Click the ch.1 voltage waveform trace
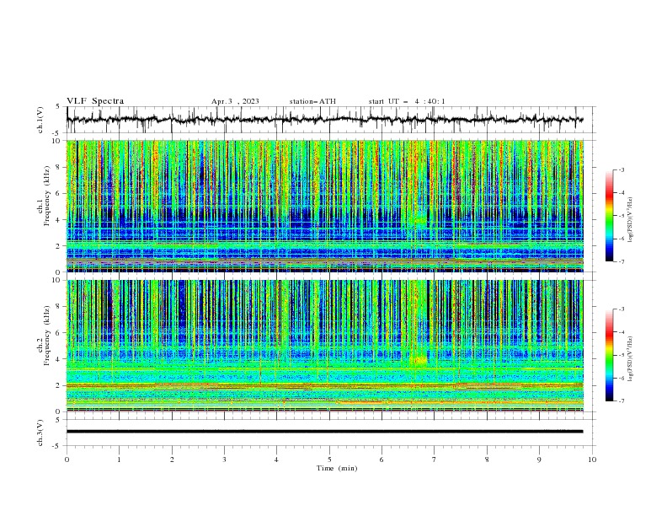The height and width of the screenshot is (516, 667). coord(324,120)
